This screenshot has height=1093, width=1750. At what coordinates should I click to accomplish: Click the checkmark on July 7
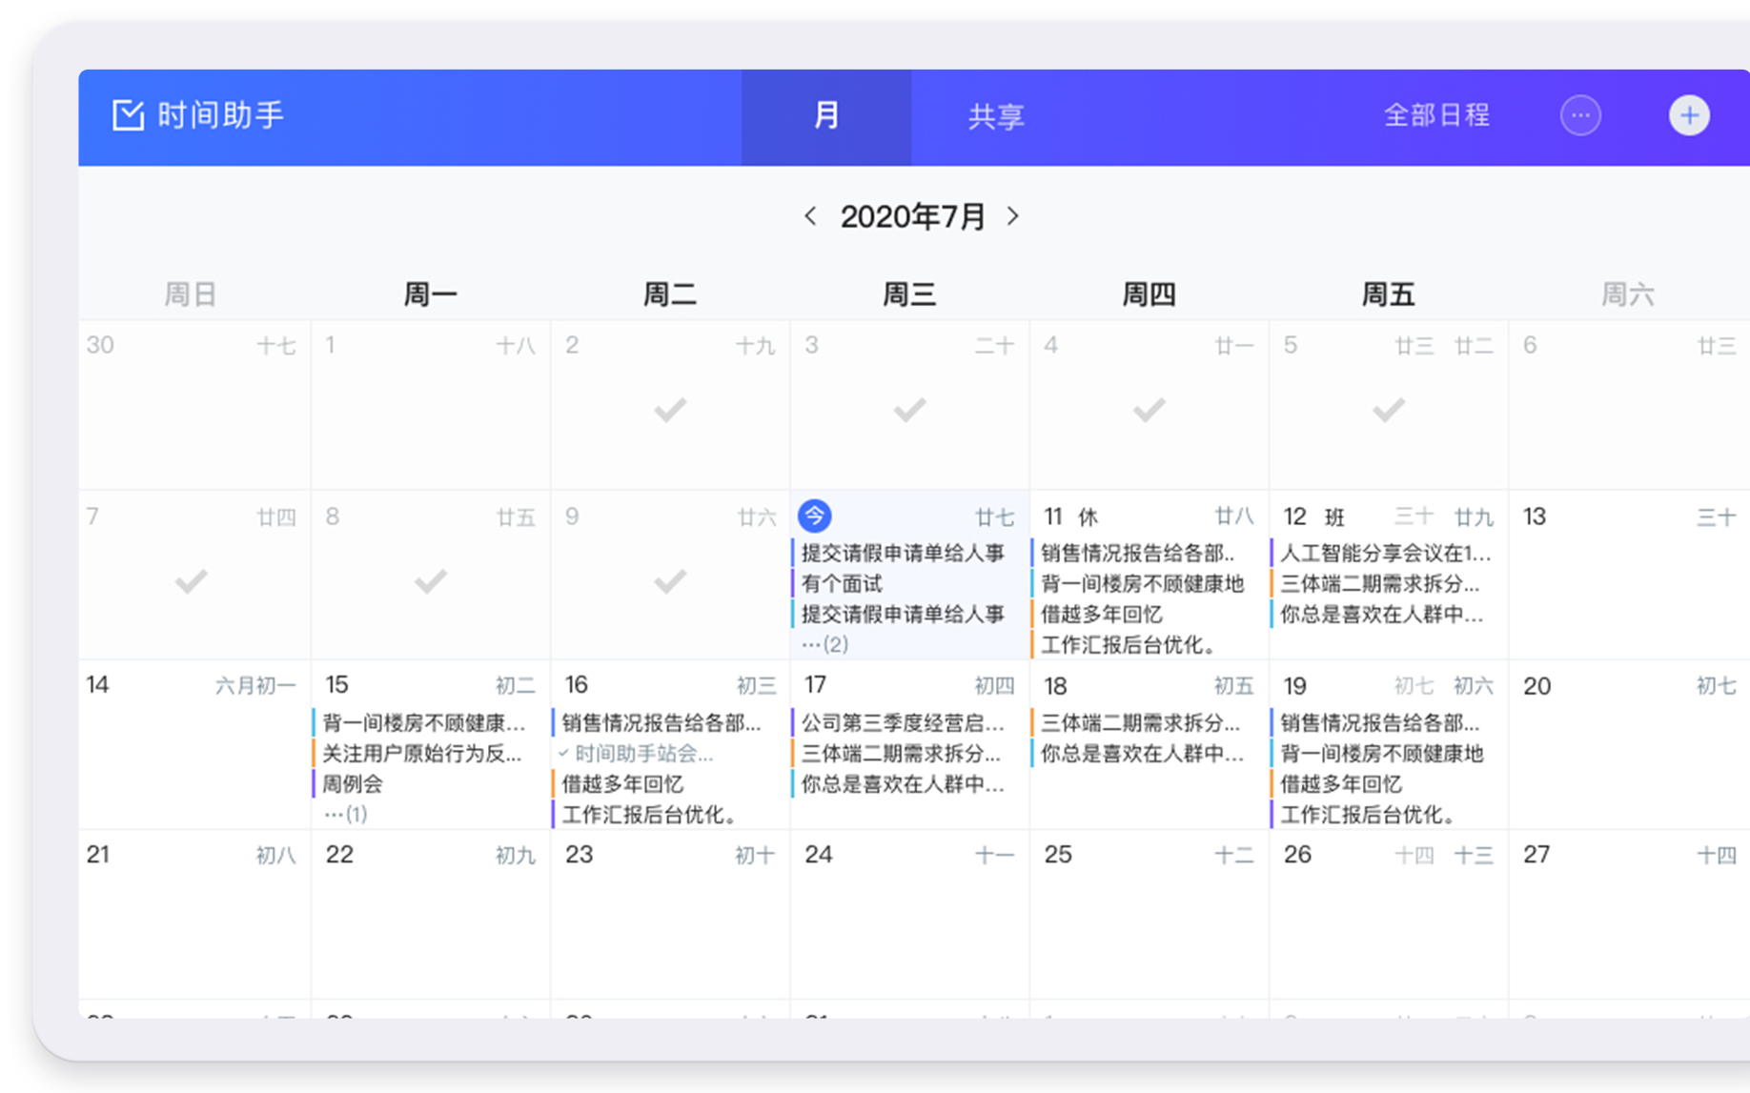pyautogui.click(x=192, y=580)
